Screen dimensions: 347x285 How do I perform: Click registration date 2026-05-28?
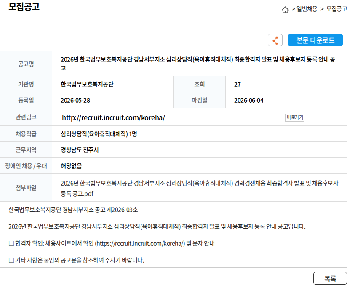75,101
